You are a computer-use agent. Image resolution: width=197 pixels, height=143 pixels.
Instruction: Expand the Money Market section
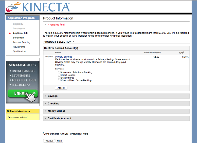pyautogui.click(x=116, y=111)
